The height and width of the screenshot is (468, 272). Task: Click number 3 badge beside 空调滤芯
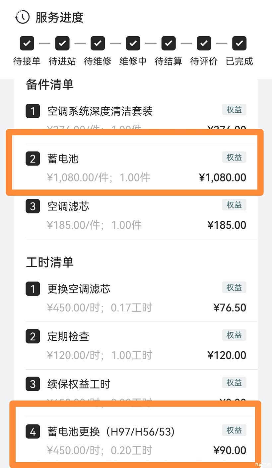(x=33, y=206)
